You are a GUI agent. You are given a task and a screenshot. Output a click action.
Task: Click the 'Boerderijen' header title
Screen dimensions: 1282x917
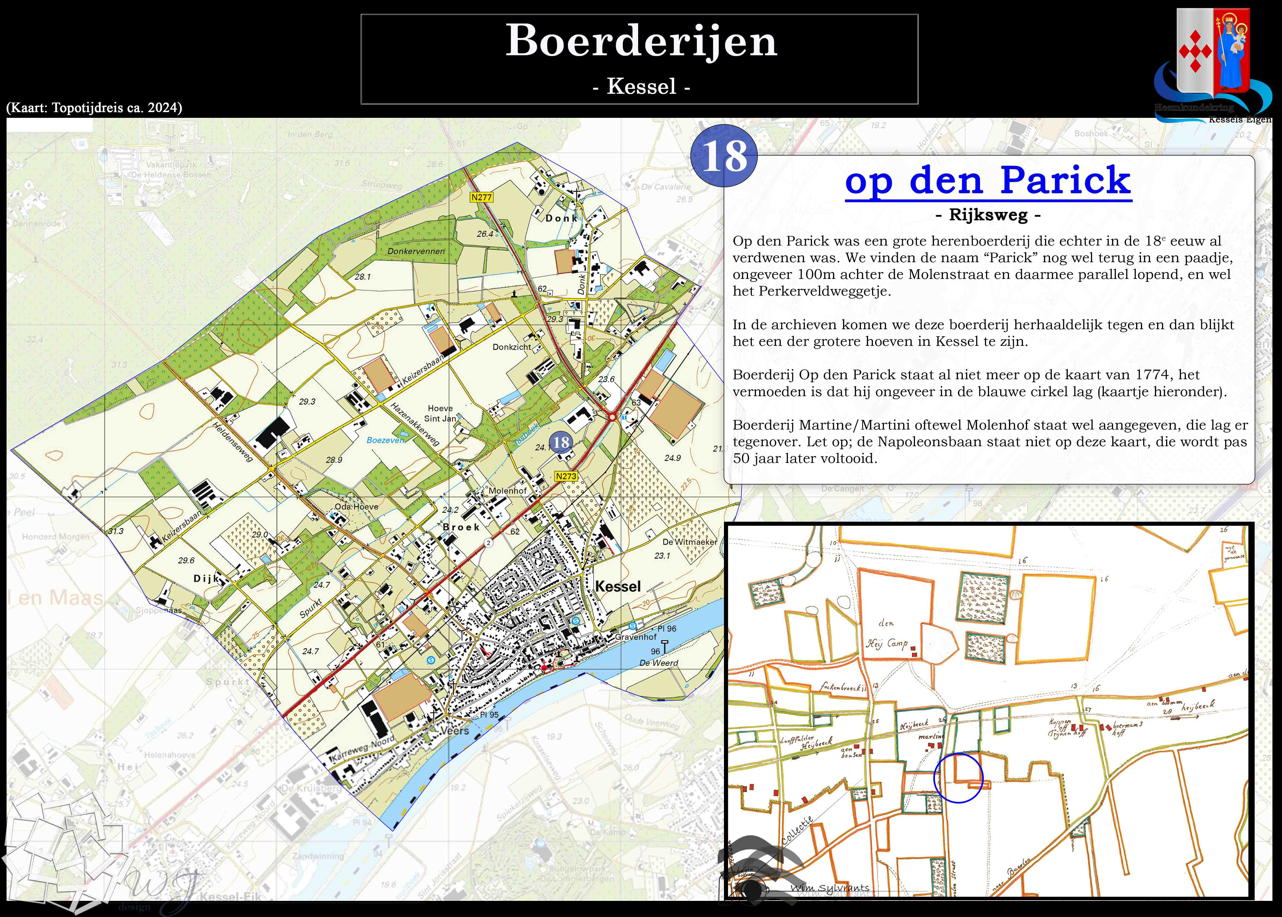[x=641, y=41]
